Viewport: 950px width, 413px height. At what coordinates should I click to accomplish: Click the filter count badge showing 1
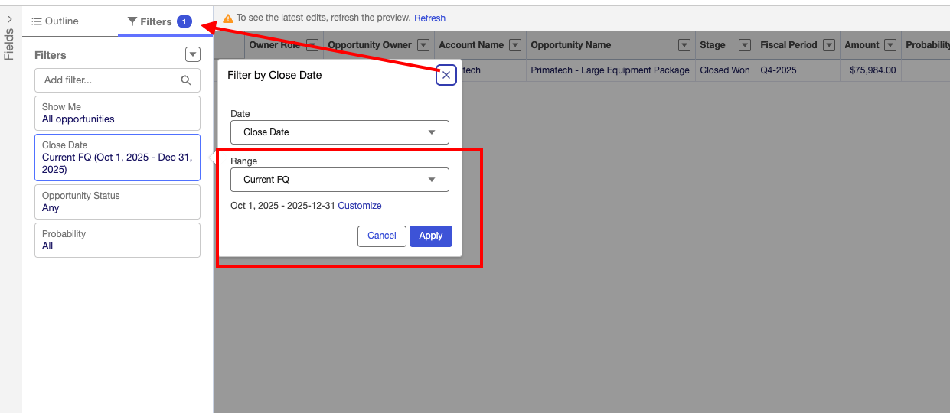coord(184,21)
